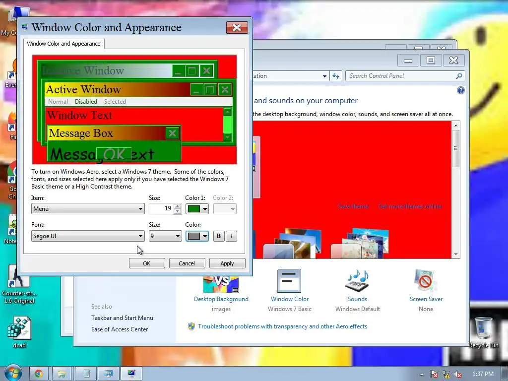Click the muted volume tray icon
The height and width of the screenshot is (381, 508).
tap(458, 375)
